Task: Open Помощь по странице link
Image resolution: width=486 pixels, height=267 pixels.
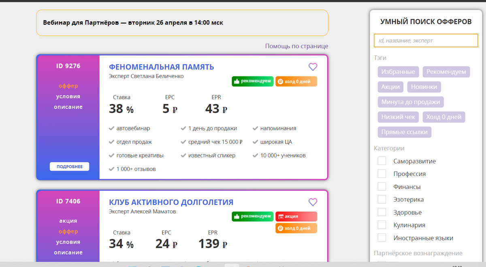Action: [296, 46]
